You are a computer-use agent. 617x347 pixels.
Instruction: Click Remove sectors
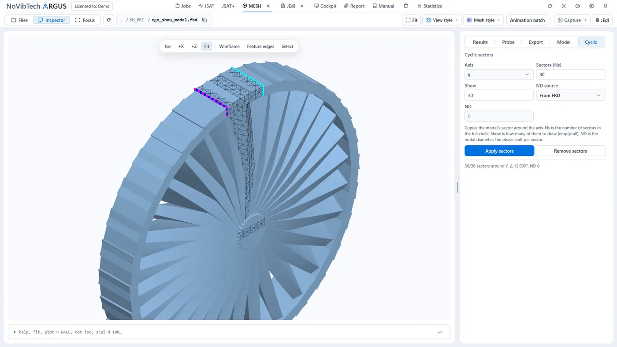point(570,151)
